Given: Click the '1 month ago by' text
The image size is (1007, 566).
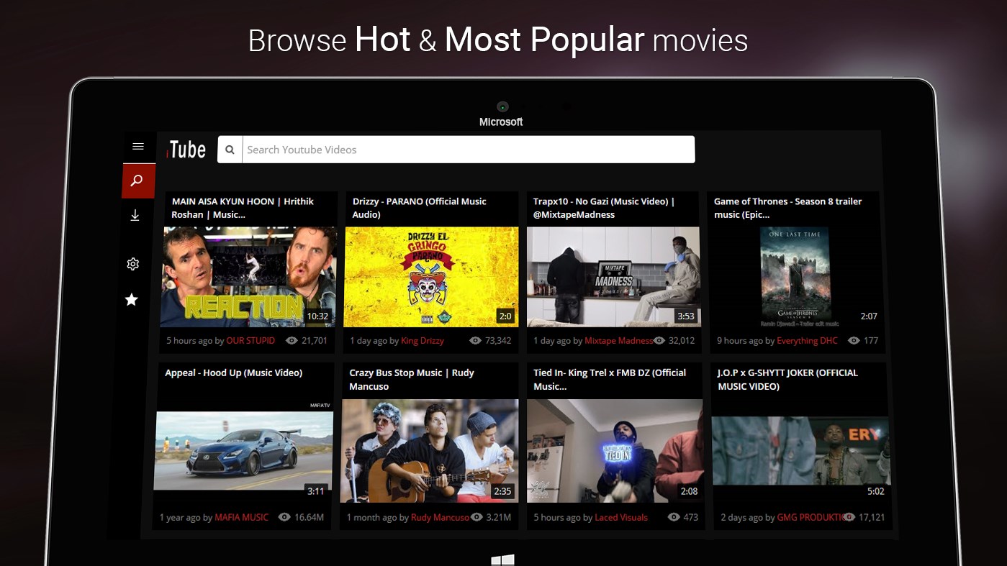Looking at the screenshot, I should pos(378,517).
